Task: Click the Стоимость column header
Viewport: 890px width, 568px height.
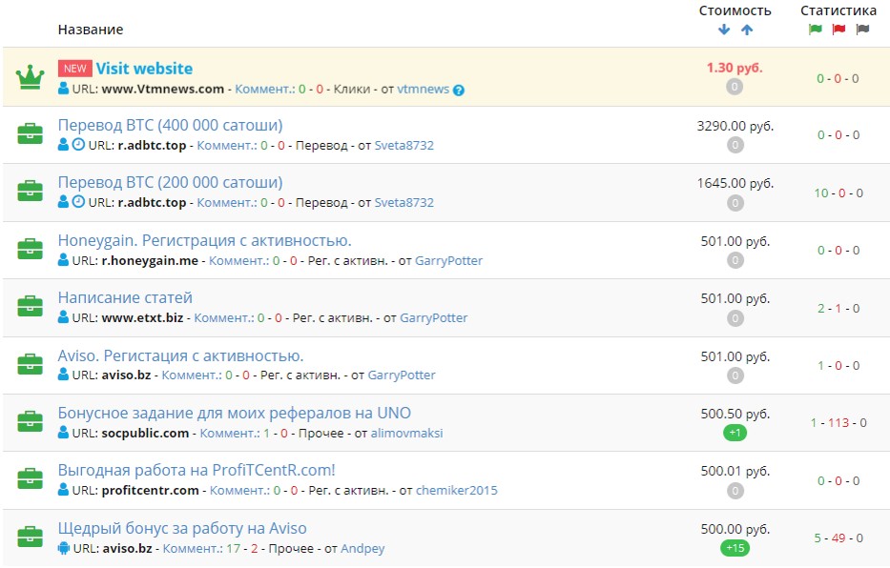Action: (x=735, y=10)
